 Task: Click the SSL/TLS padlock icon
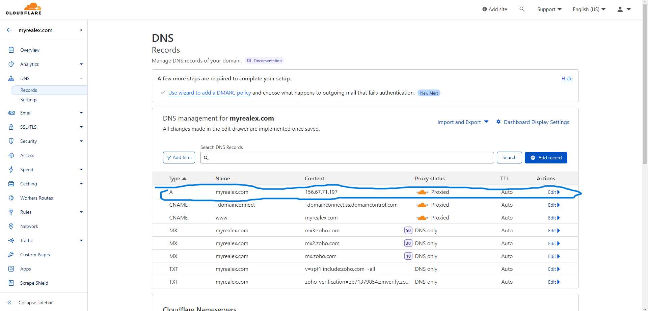[11, 127]
